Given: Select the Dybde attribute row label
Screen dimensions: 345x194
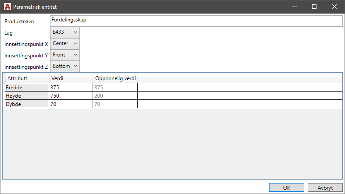Looking at the screenshot, I should pyautogui.click(x=26, y=104).
